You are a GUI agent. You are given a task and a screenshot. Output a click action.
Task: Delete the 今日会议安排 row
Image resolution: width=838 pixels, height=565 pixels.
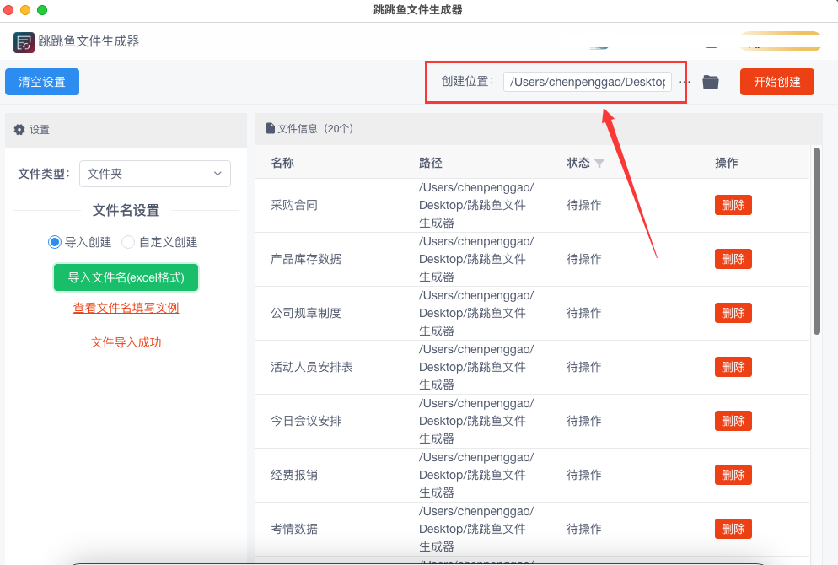click(x=733, y=421)
